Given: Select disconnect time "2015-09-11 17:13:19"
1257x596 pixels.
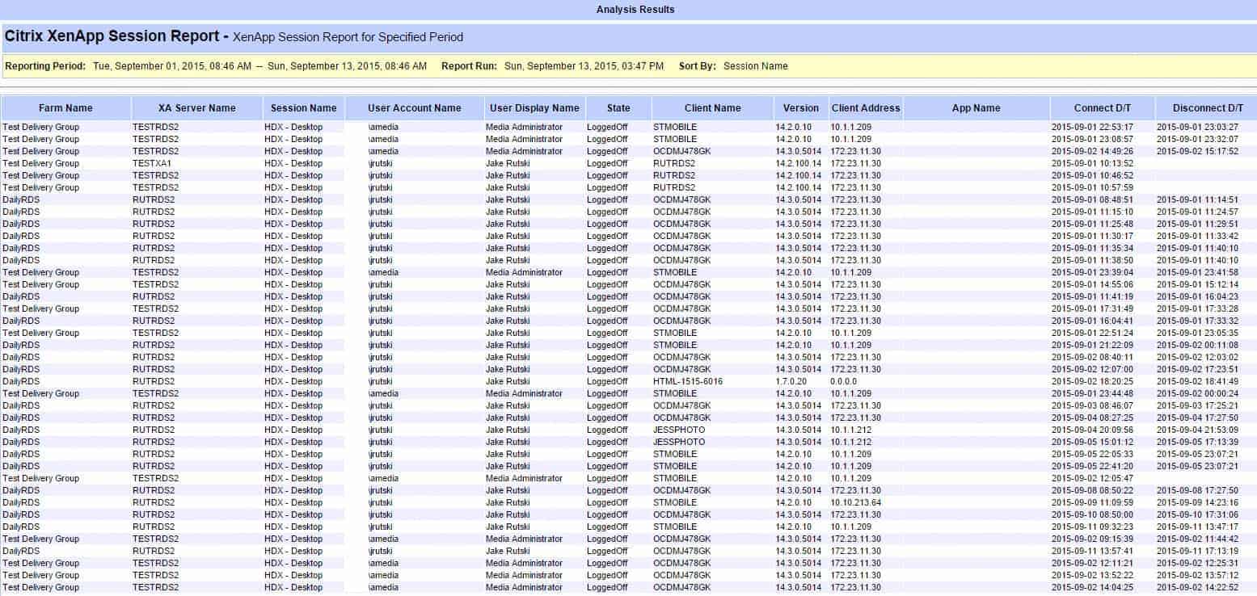Looking at the screenshot, I should [1197, 551].
